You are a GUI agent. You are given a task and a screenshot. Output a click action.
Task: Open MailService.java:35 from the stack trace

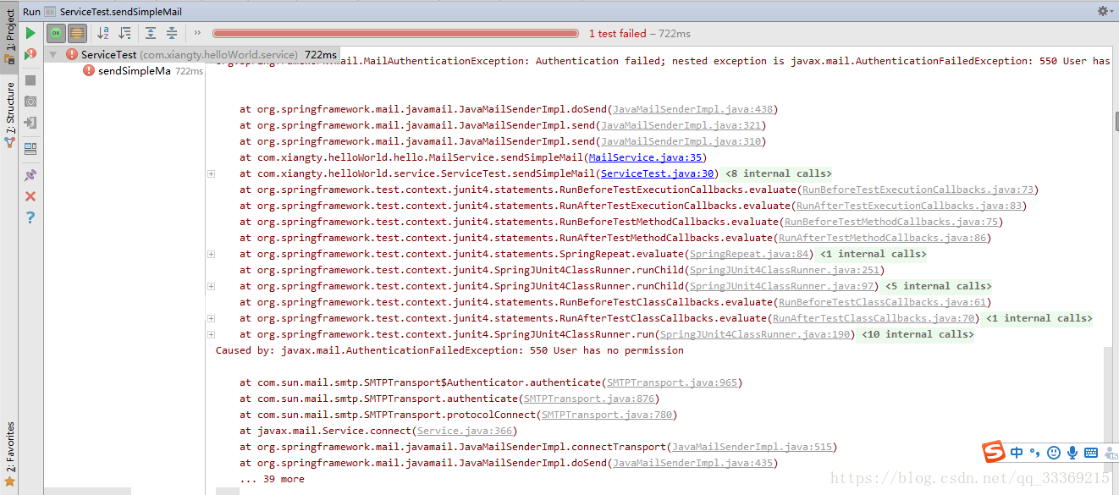646,157
